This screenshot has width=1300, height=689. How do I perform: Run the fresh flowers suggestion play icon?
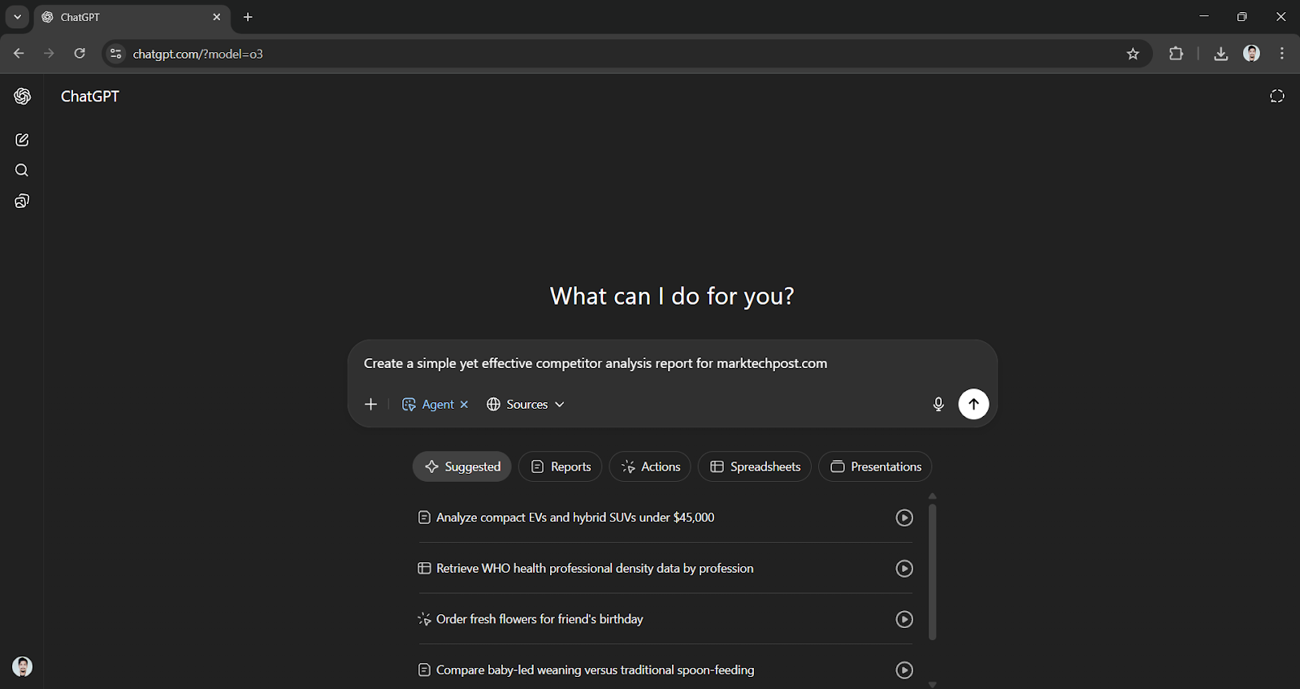904,619
